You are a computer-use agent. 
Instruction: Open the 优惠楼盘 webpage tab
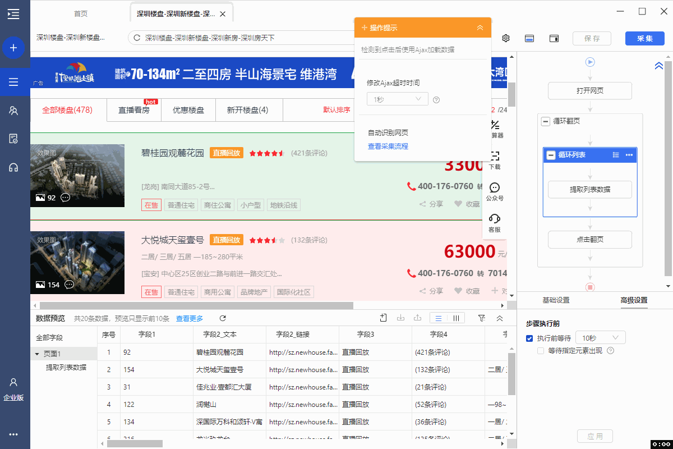click(x=188, y=110)
